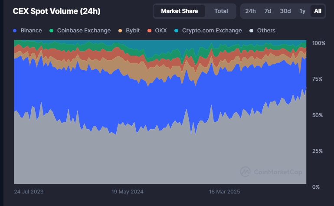Toggle the Crypto.com Exchange legend dot
The image size is (334, 206).
(x=177, y=31)
